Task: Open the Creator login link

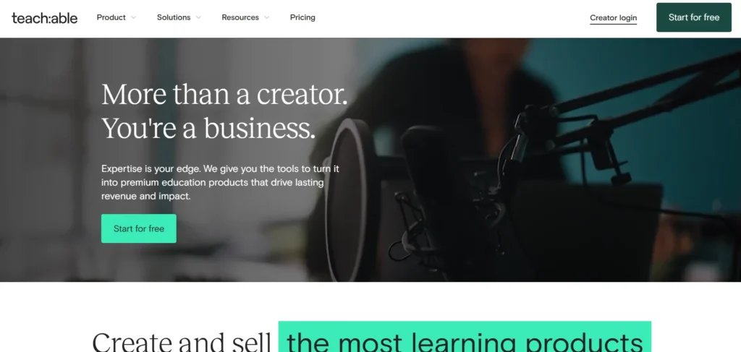Action: (613, 18)
